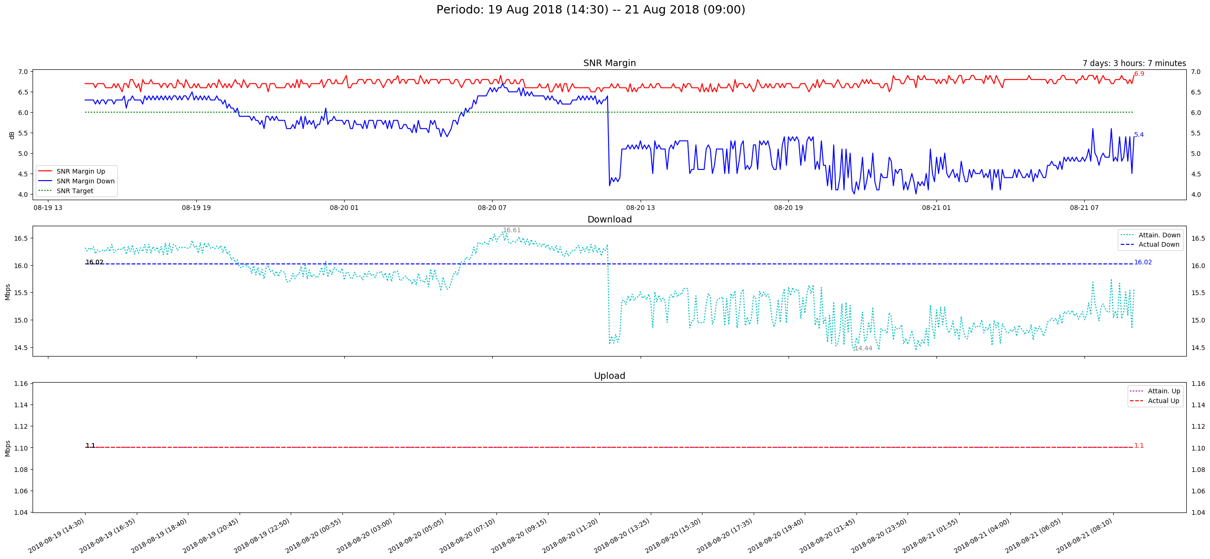Click the Download chart title

(609, 220)
